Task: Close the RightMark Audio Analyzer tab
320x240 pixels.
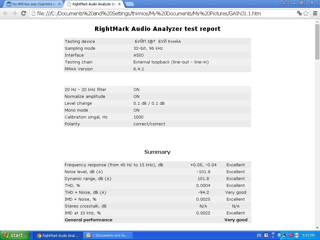Action: coord(119,4)
